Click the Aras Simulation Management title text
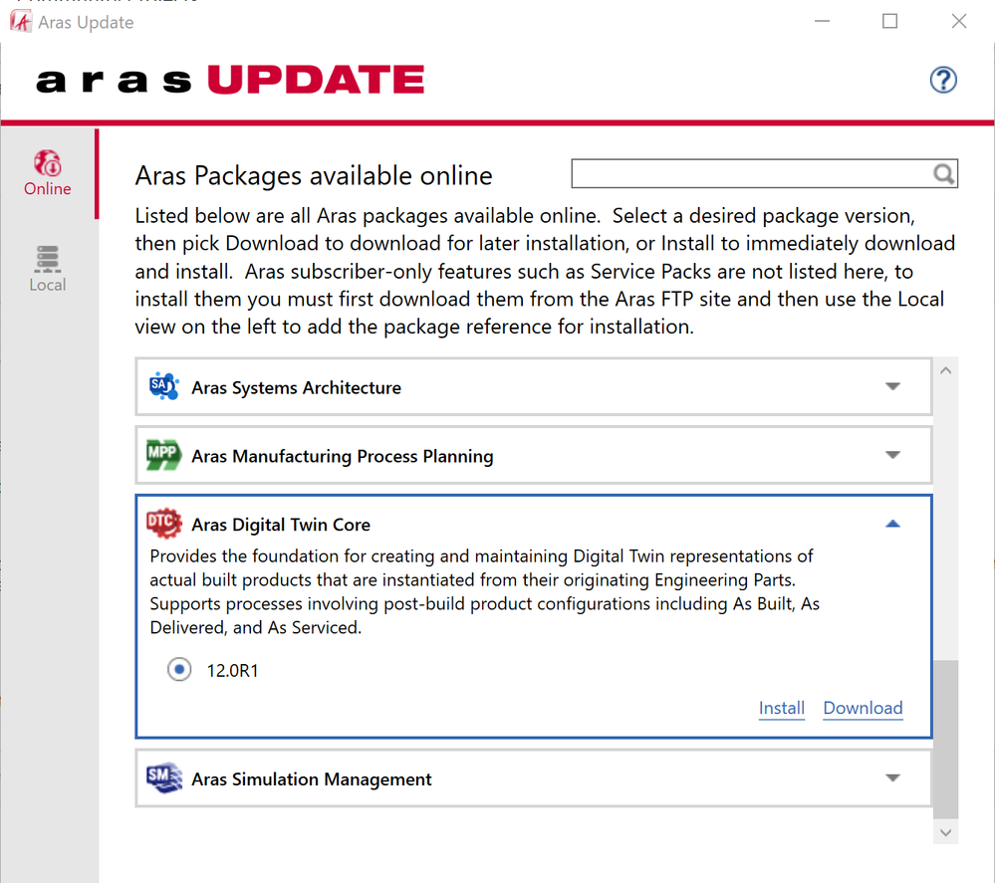This screenshot has height=883, width=995. 312,778
